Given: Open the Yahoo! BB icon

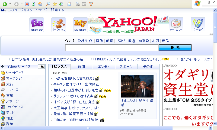Looking at the screenshot, I should click(37, 24).
